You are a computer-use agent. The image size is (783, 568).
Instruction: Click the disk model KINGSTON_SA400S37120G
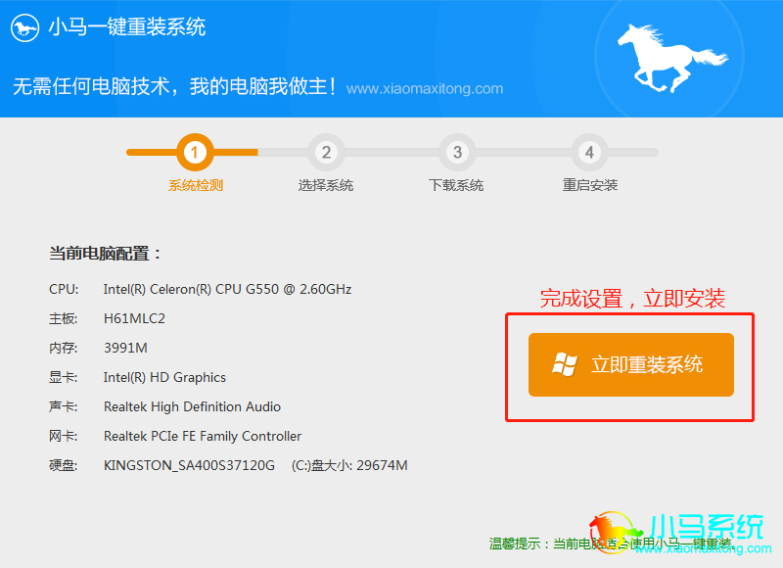[189, 465]
